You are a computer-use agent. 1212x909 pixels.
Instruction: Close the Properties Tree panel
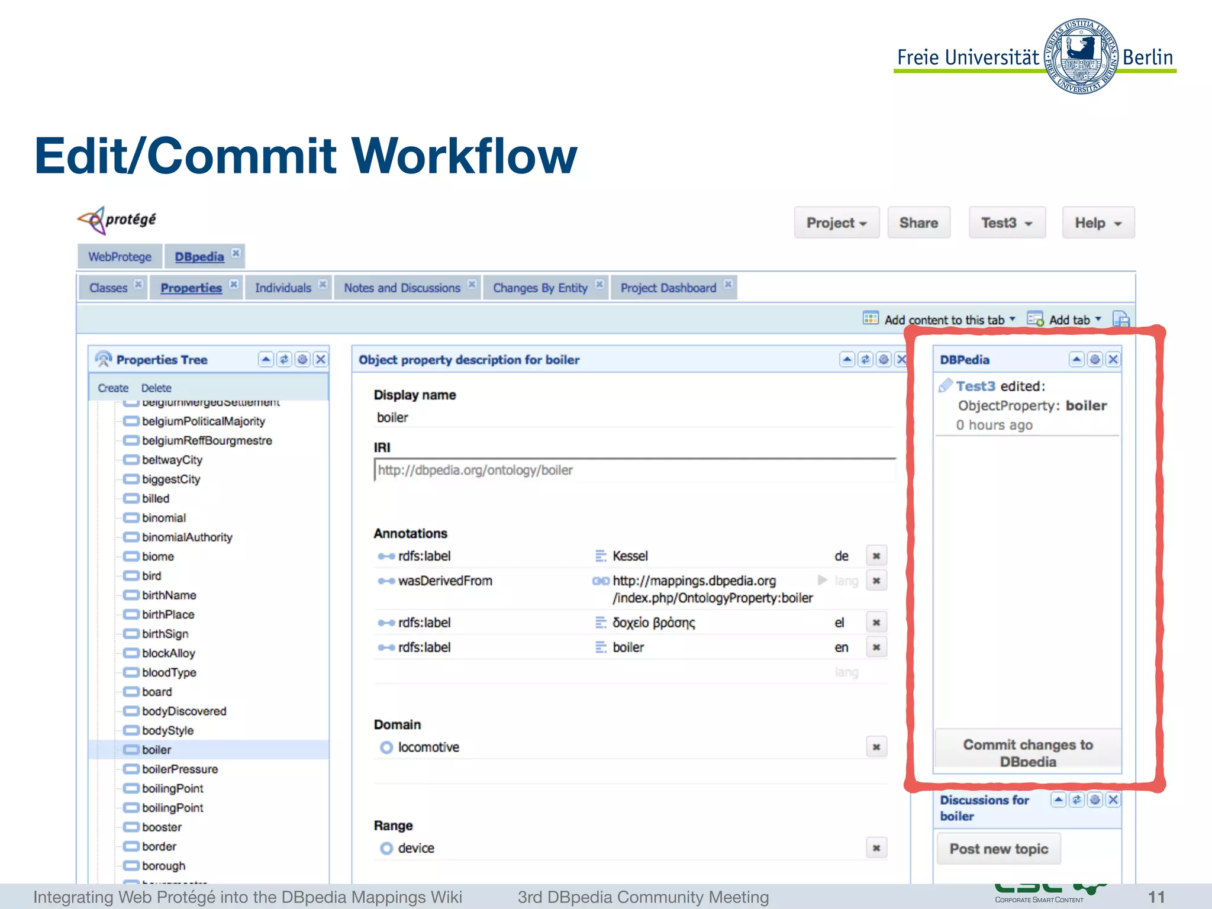[x=321, y=359]
